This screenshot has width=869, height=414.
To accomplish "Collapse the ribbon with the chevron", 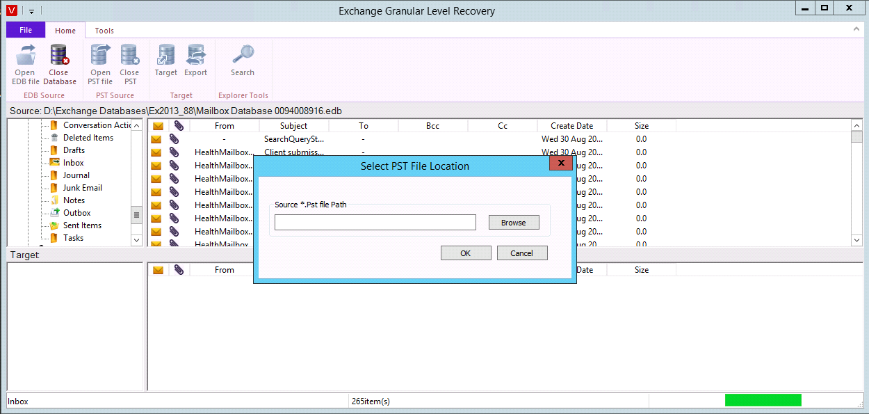I will coord(857,30).
